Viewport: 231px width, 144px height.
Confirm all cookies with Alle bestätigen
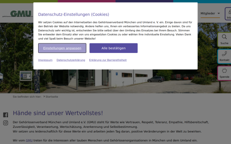pos(114,48)
